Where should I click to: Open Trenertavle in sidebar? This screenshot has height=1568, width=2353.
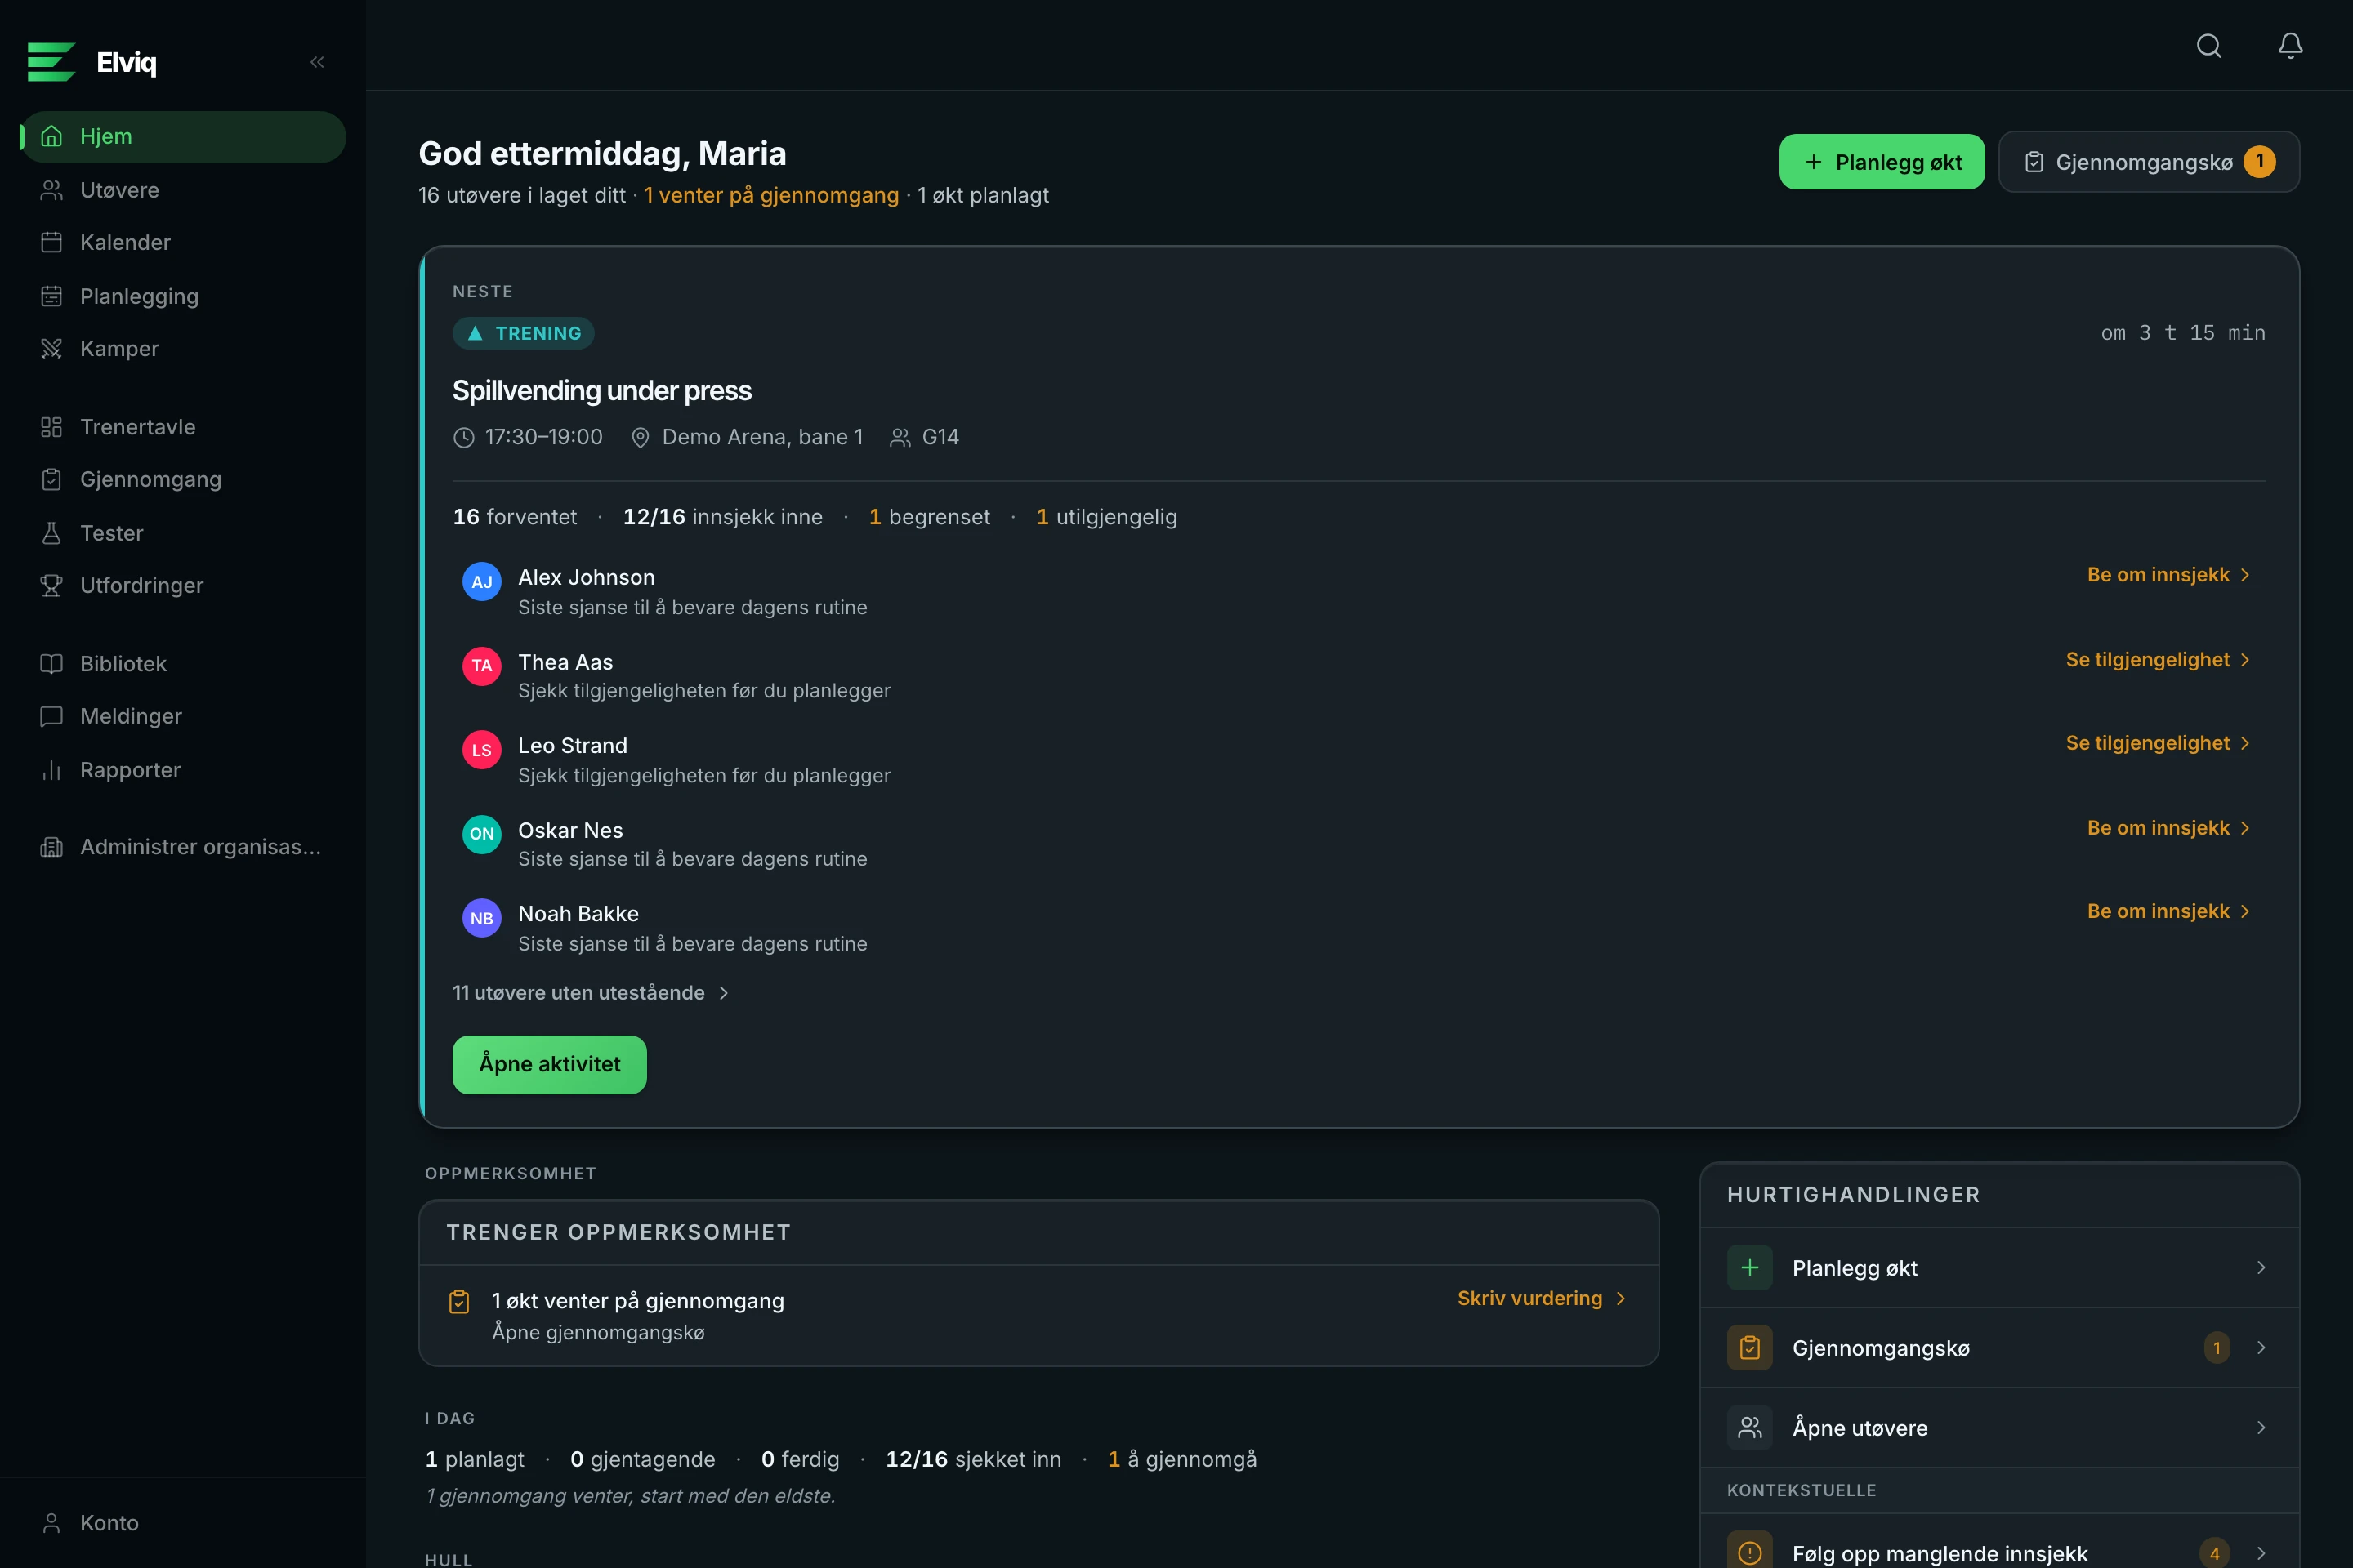click(184, 427)
